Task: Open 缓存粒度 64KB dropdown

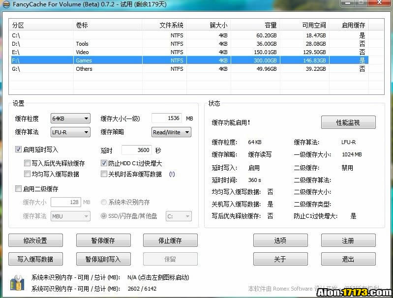Action: (70, 119)
